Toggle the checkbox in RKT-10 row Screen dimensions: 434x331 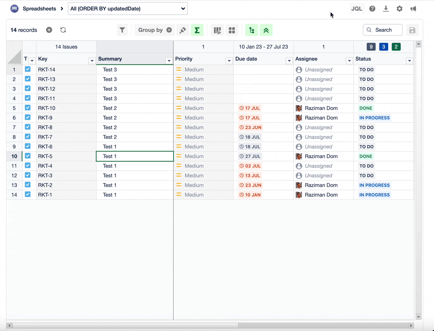(28, 108)
